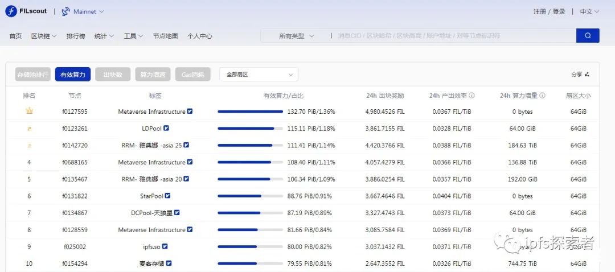615x272 pixels.
Task: Open the 排行榜 ranking page
Action: [x=76, y=36]
